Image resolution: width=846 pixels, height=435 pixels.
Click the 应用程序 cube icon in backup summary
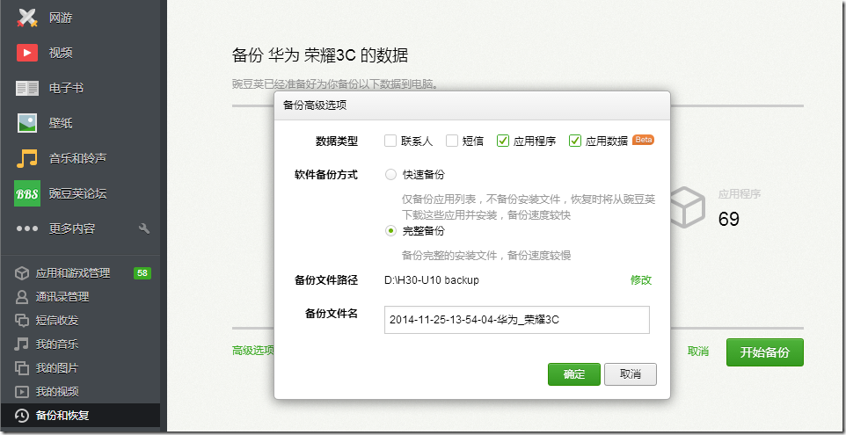pyautogui.click(x=688, y=207)
